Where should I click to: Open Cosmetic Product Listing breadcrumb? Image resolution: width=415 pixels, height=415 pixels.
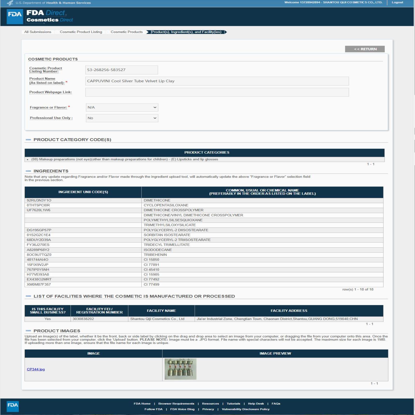[x=81, y=32]
